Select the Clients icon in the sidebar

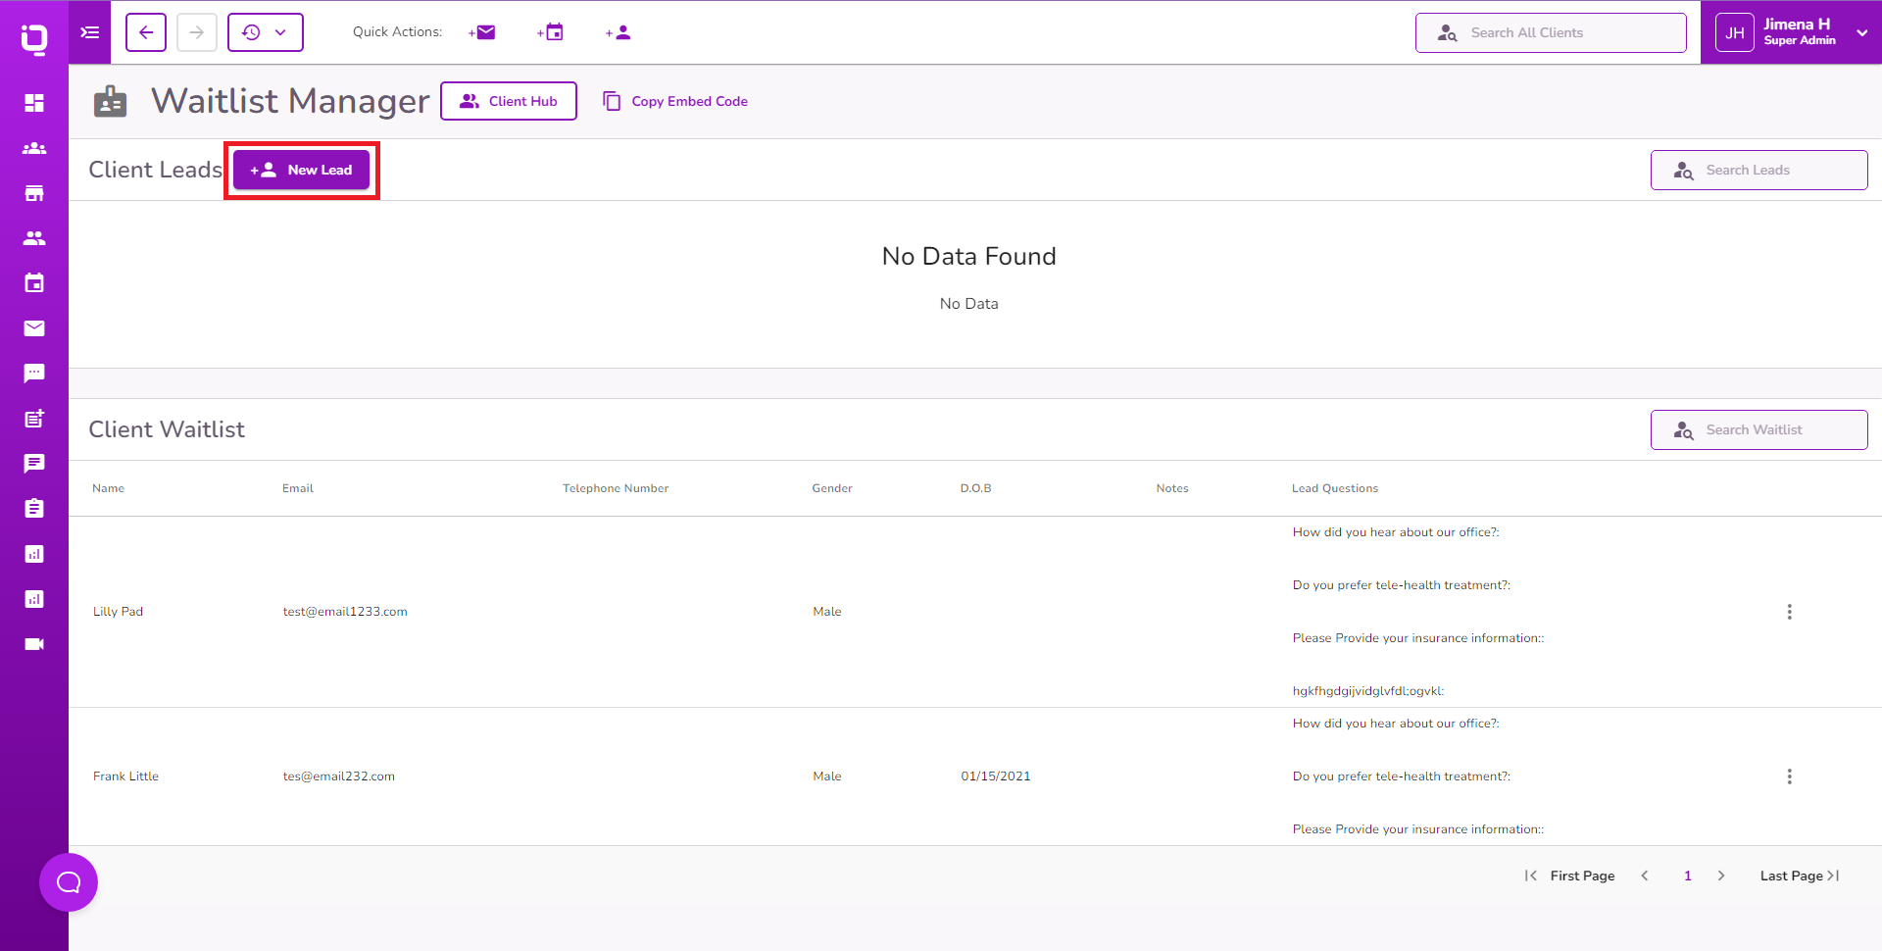pos(34,148)
